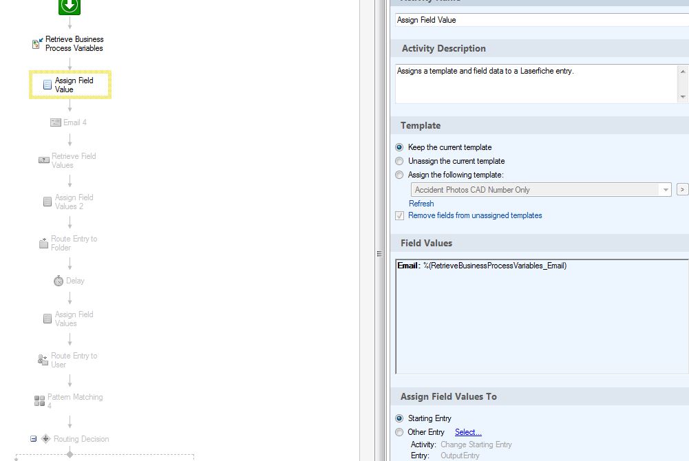689x461 pixels.
Task: Select the Routing Decision diamond icon
Action: pos(46,439)
